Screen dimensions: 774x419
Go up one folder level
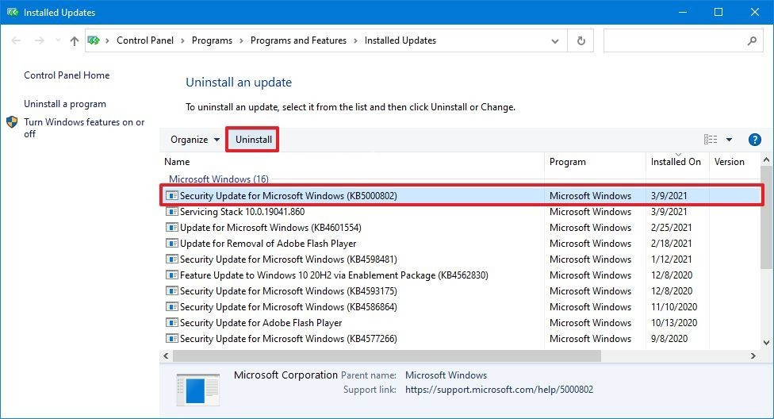click(74, 40)
